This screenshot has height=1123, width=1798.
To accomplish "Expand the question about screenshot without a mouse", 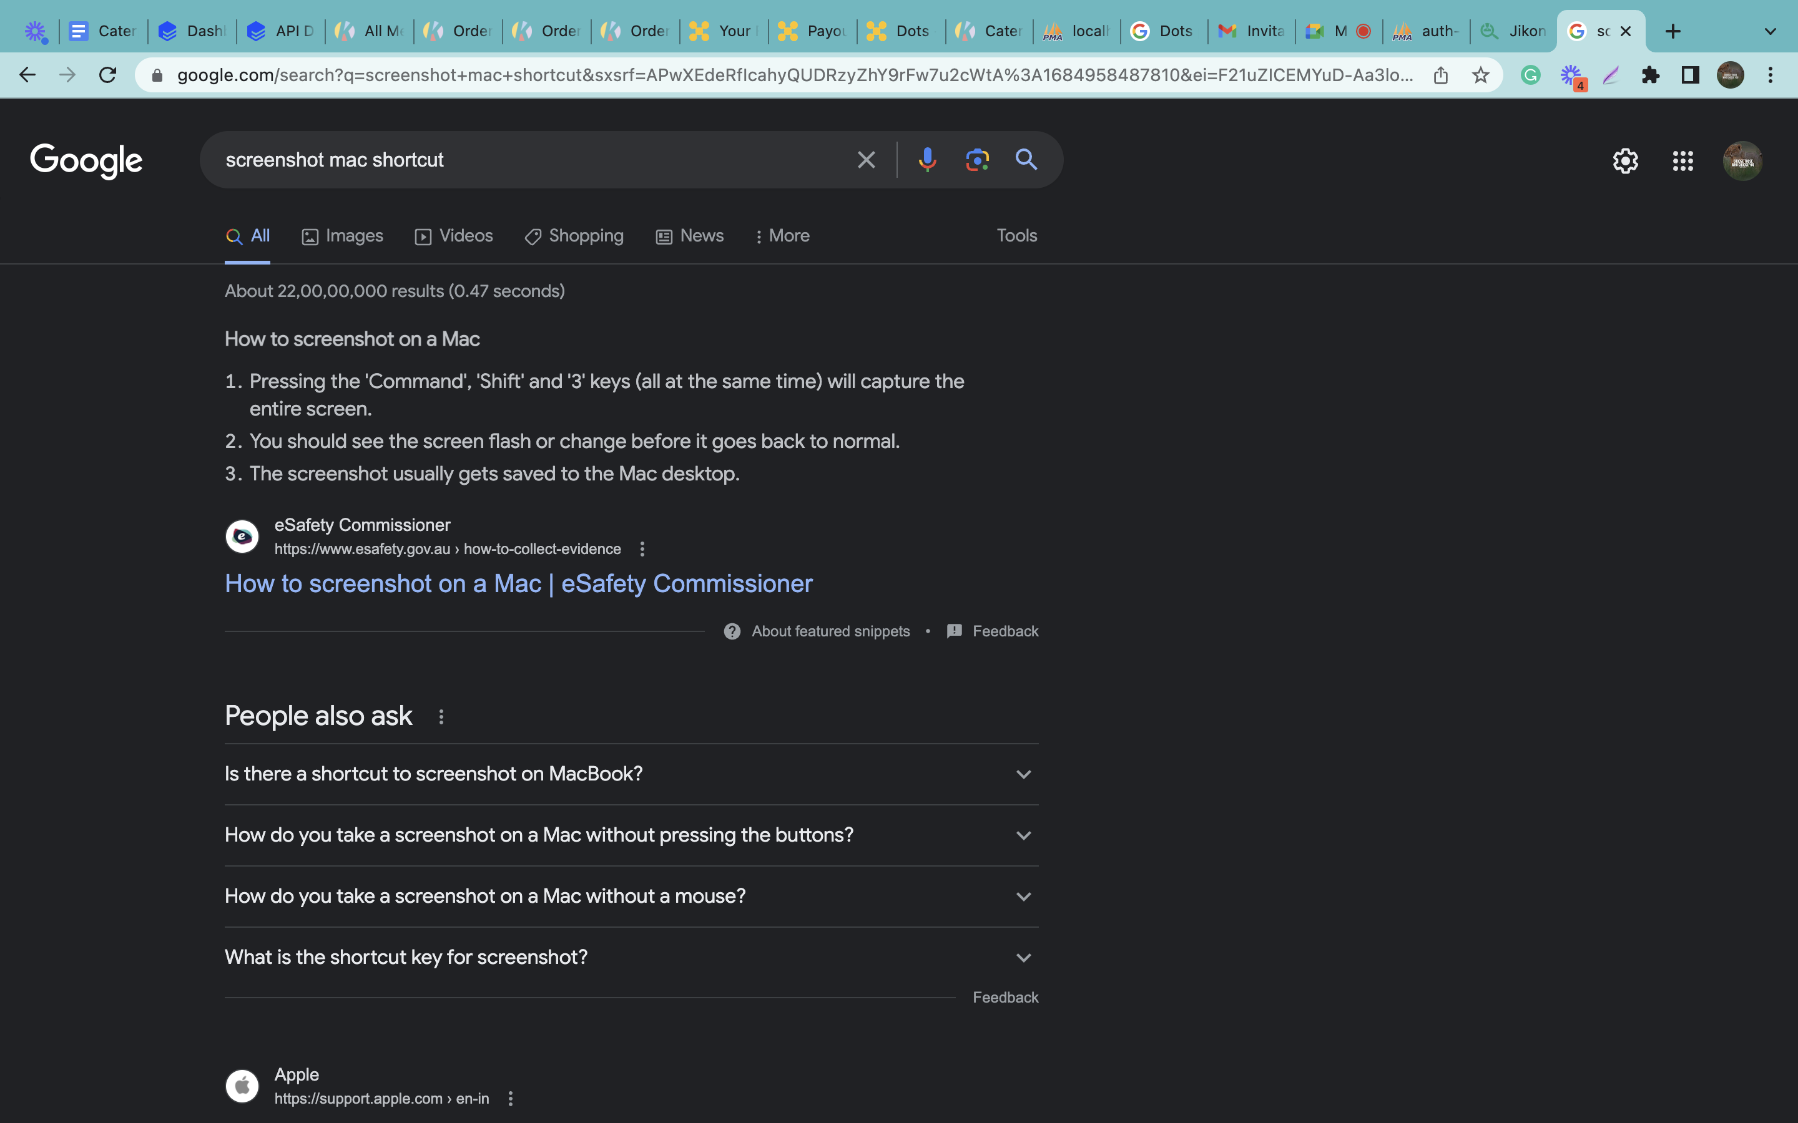I will click(632, 897).
